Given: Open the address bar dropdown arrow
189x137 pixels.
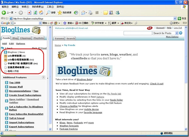Looking at the screenshot, I should click(x=175, y=18).
